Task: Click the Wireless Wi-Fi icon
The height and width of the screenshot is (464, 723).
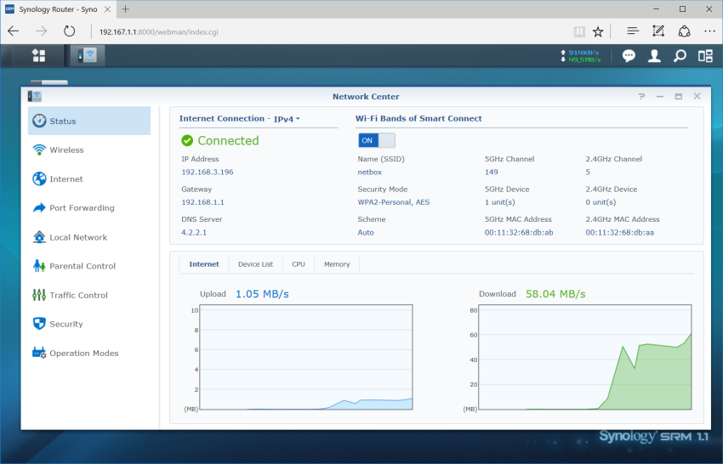Action: pyautogui.click(x=39, y=150)
